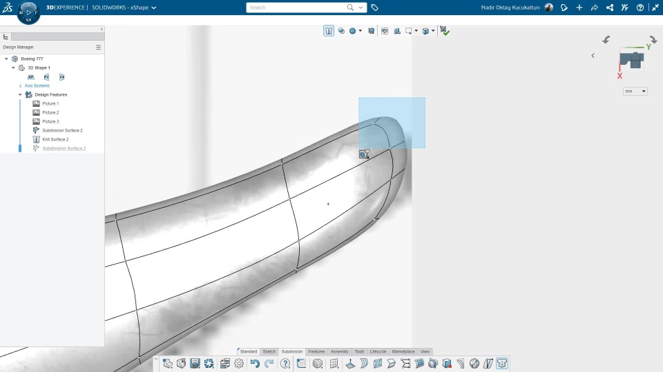Click the zoom-to-fit icon in view toolbar
This screenshot has width=663, height=372.
pyautogui.click(x=371, y=31)
